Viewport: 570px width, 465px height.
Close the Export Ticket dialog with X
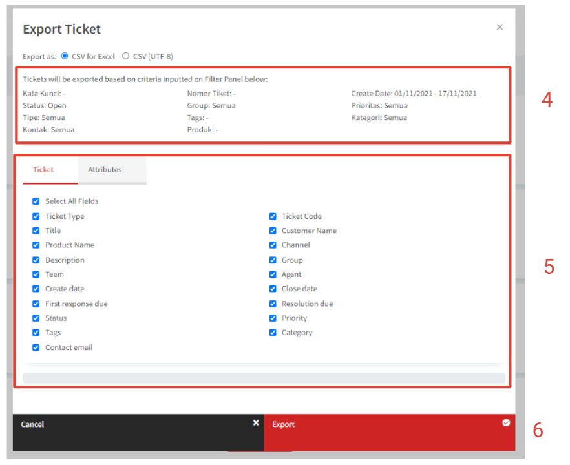tap(500, 27)
